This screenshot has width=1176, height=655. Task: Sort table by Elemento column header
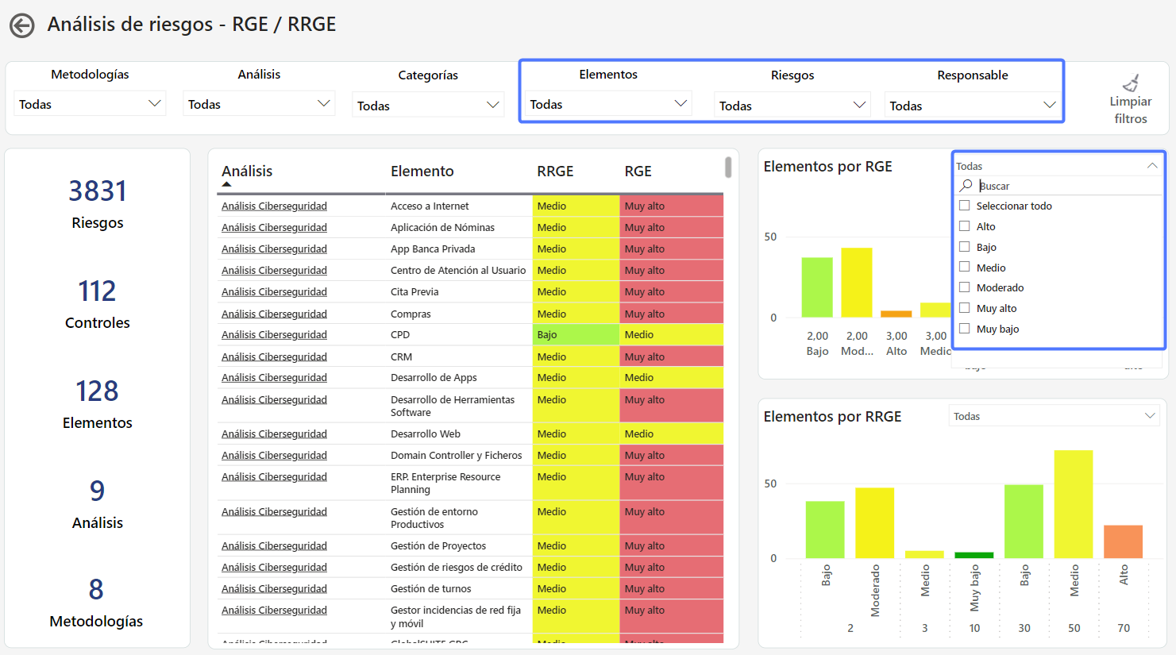point(422,171)
